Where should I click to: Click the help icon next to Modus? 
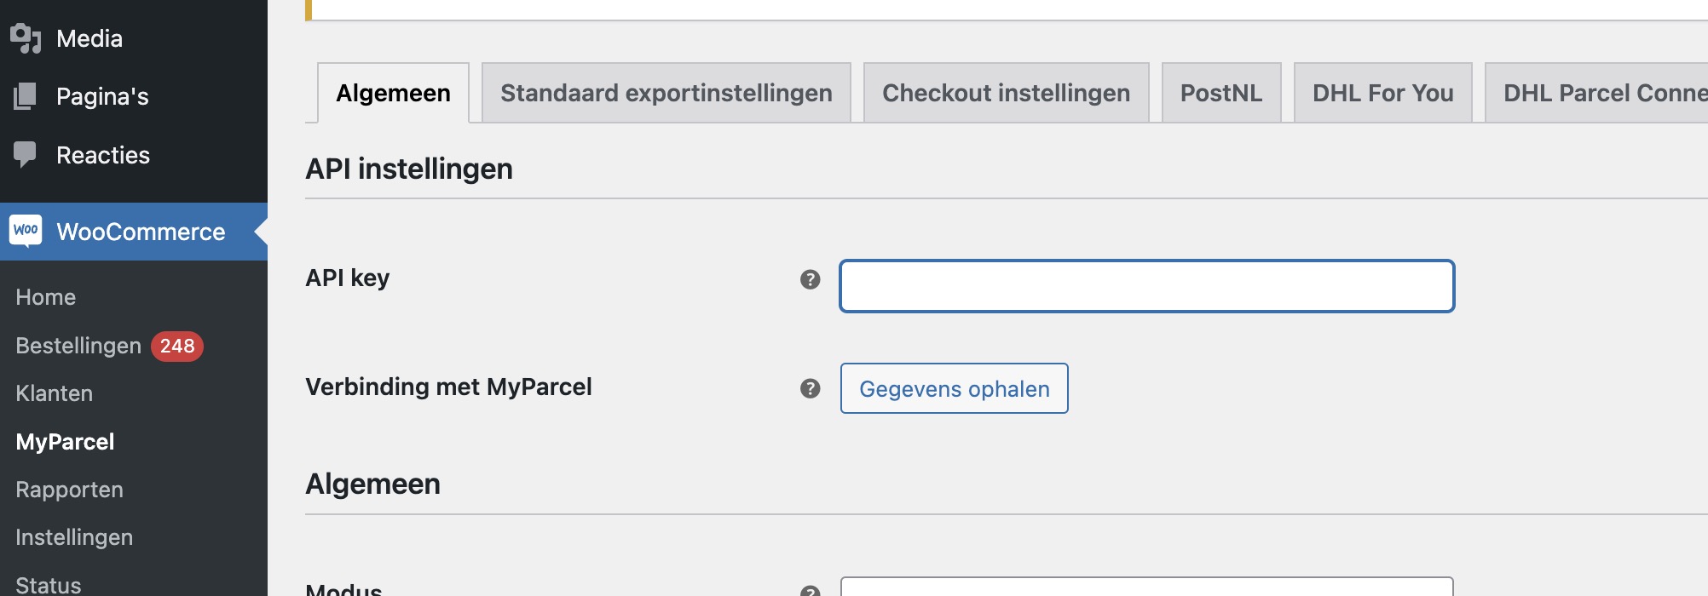click(809, 587)
